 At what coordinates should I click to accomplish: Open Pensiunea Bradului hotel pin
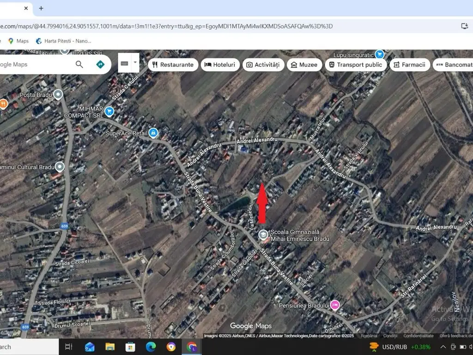click(334, 305)
